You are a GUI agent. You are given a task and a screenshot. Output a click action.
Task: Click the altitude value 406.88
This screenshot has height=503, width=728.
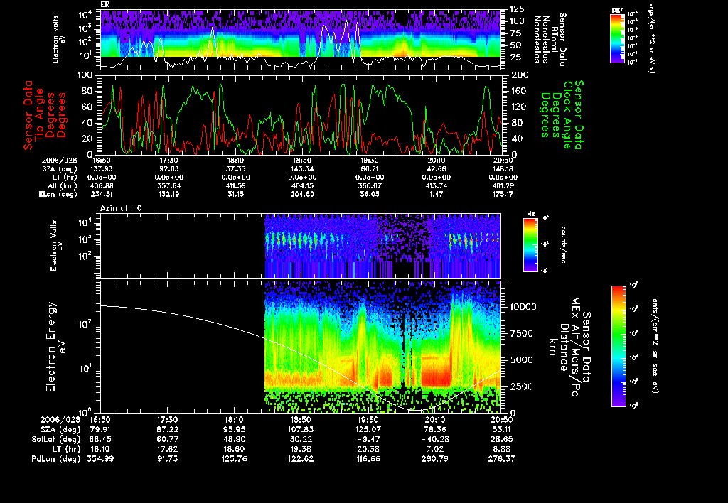102,185
